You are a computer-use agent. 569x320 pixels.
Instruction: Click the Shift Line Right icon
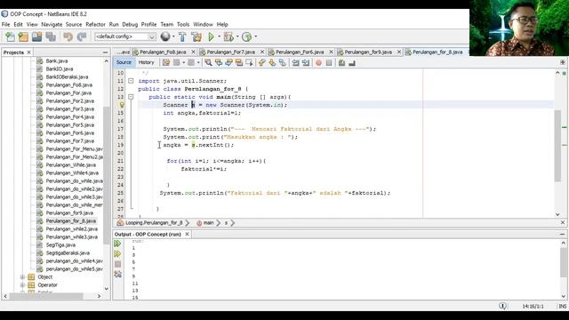[306, 63]
